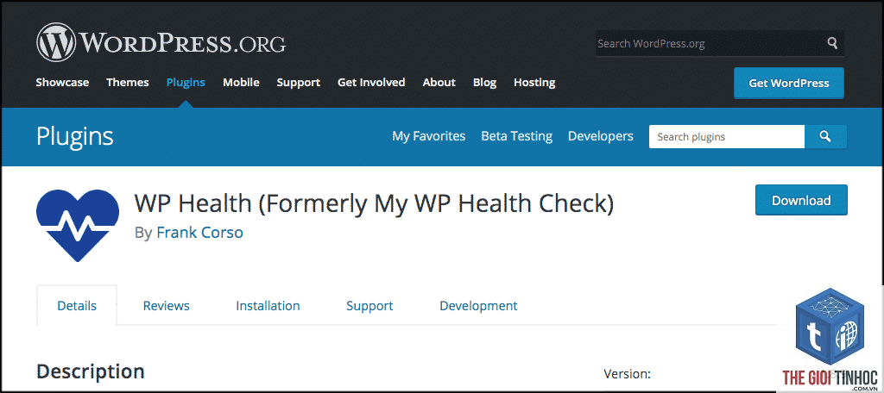The height and width of the screenshot is (393, 884).
Task: Switch to the plugin Support tab
Action: click(x=369, y=306)
